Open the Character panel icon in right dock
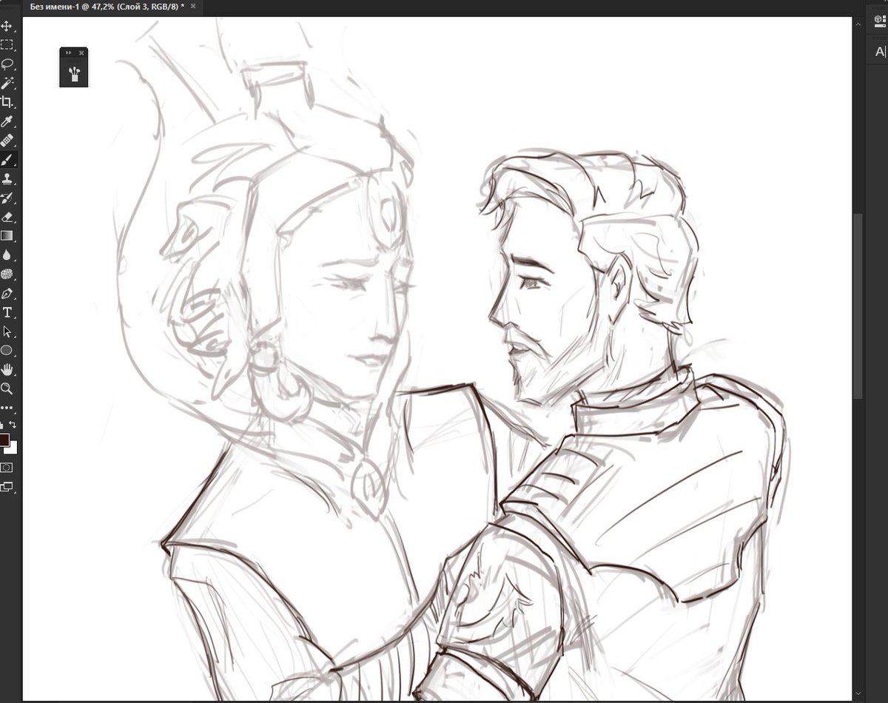This screenshot has height=703, width=888. click(x=880, y=51)
